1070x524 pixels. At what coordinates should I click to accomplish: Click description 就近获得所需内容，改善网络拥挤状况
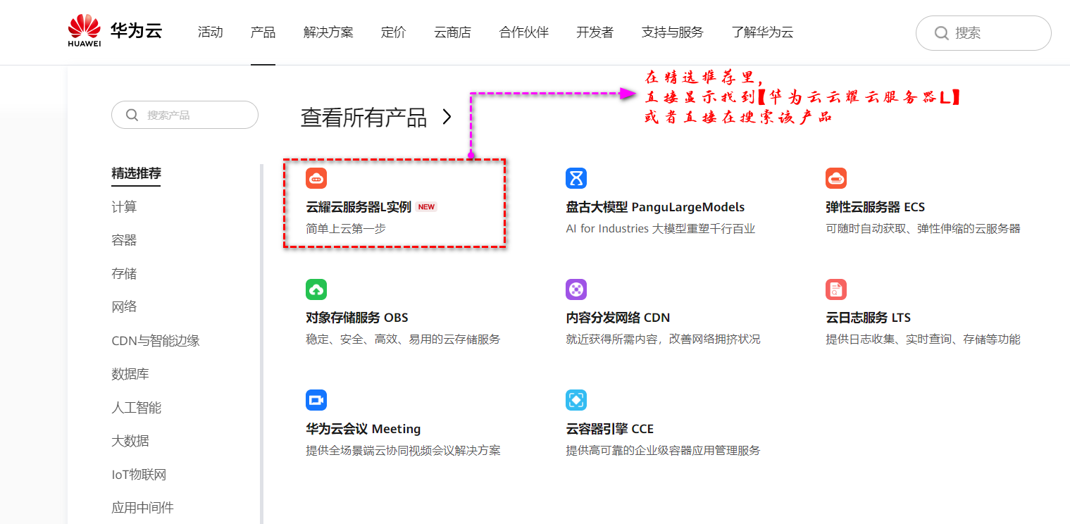pyautogui.click(x=663, y=339)
